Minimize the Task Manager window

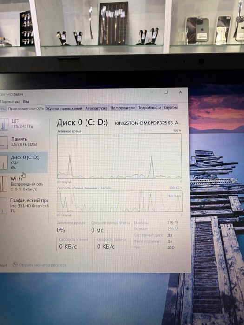(x=152, y=92)
